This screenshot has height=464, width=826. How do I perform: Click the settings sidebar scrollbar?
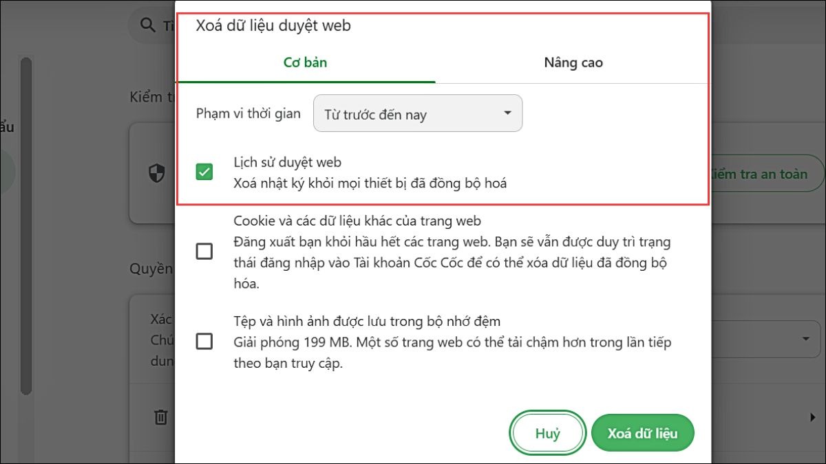coord(26,227)
